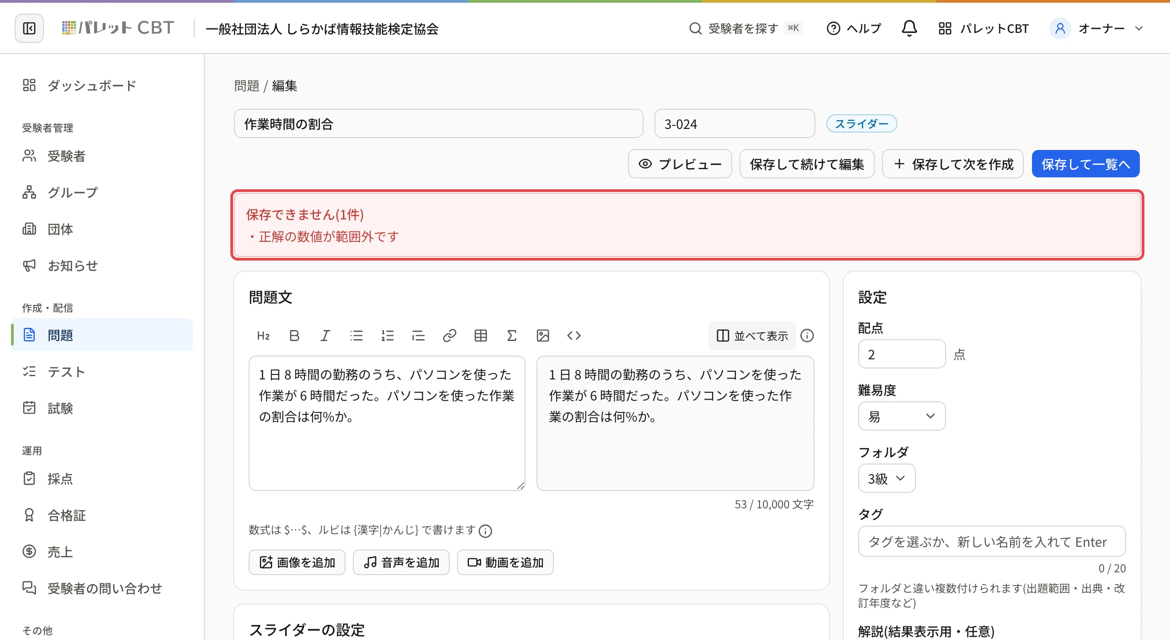Open 団体 in the sidebar
The image size is (1170, 640).
(x=102, y=229)
